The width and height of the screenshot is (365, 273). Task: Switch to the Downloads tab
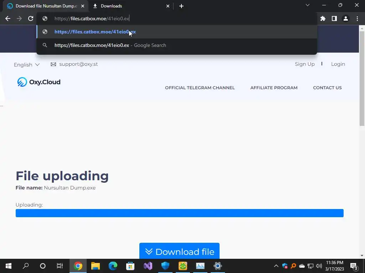point(131,6)
